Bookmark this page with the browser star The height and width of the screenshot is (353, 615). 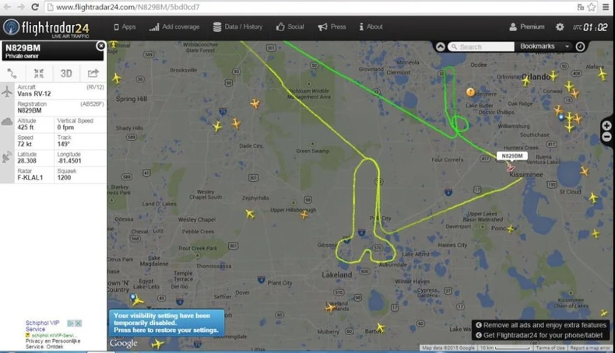pos(592,7)
